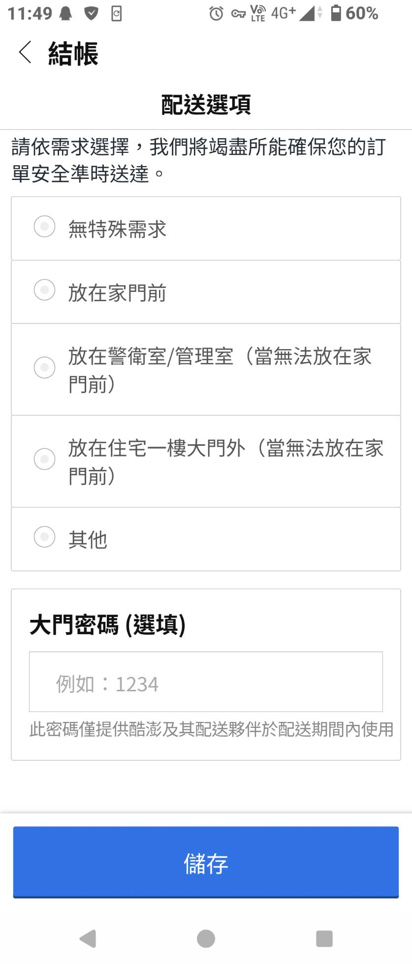Tap the alarm clock status icon
Image resolution: width=412 pixels, height=964 pixels.
216,13
